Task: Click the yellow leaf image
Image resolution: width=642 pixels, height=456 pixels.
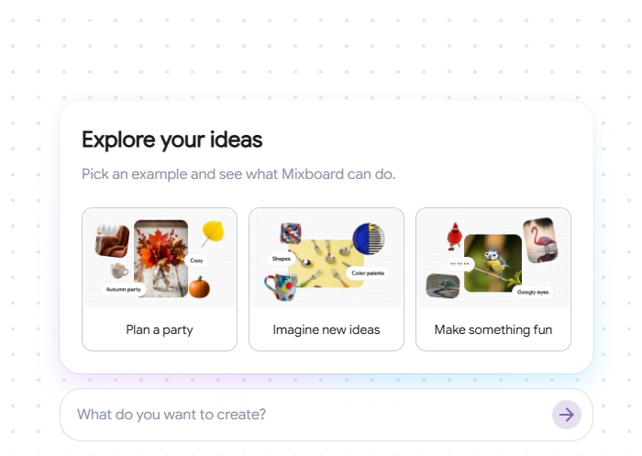Action: pos(213,233)
